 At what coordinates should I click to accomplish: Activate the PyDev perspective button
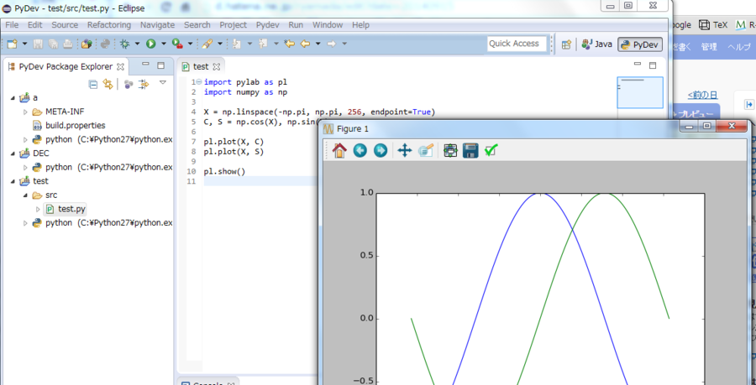pos(640,44)
